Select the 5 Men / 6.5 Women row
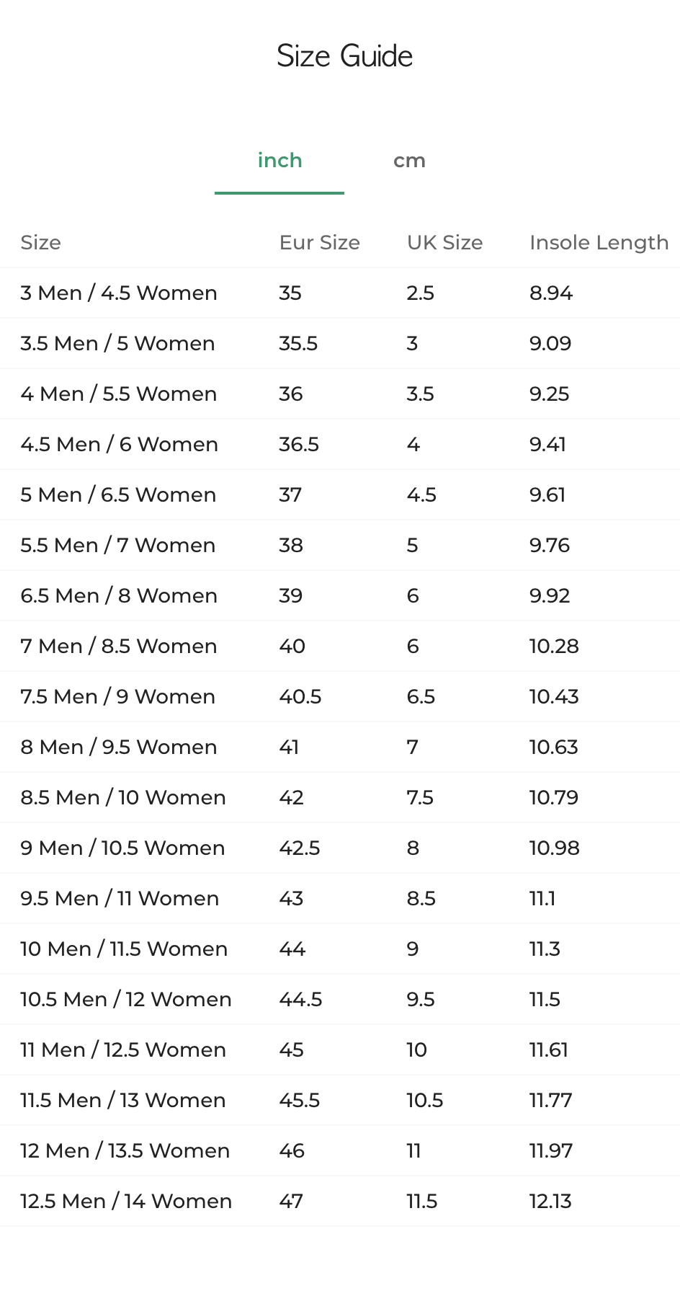Image resolution: width=680 pixels, height=1296 pixels. coord(118,495)
